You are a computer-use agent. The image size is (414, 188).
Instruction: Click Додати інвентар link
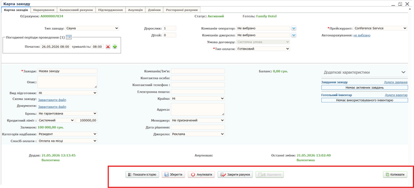pos(396,95)
